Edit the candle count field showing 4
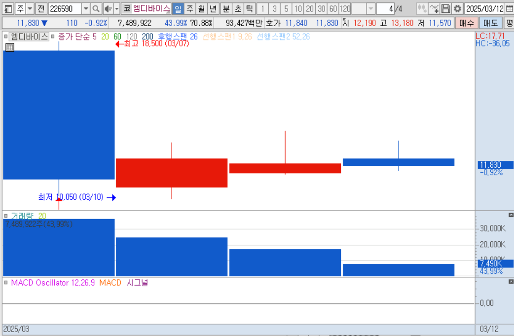Screen dimensions: 514x336 click(x=385, y=9)
